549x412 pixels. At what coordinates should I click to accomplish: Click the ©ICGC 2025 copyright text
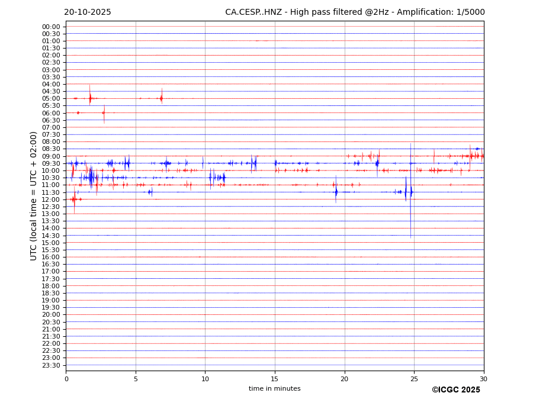point(455,390)
